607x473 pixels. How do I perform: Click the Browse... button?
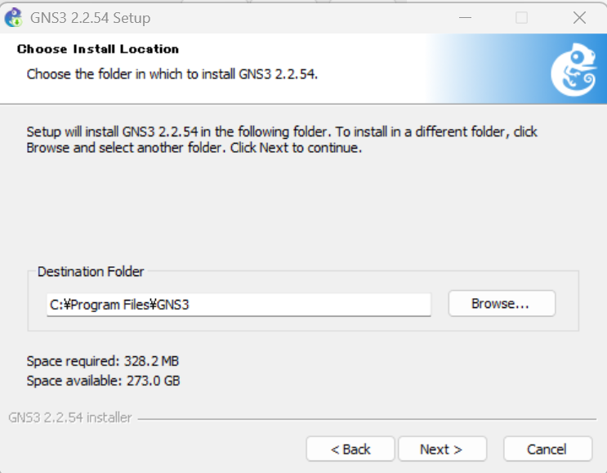[x=501, y=304]
